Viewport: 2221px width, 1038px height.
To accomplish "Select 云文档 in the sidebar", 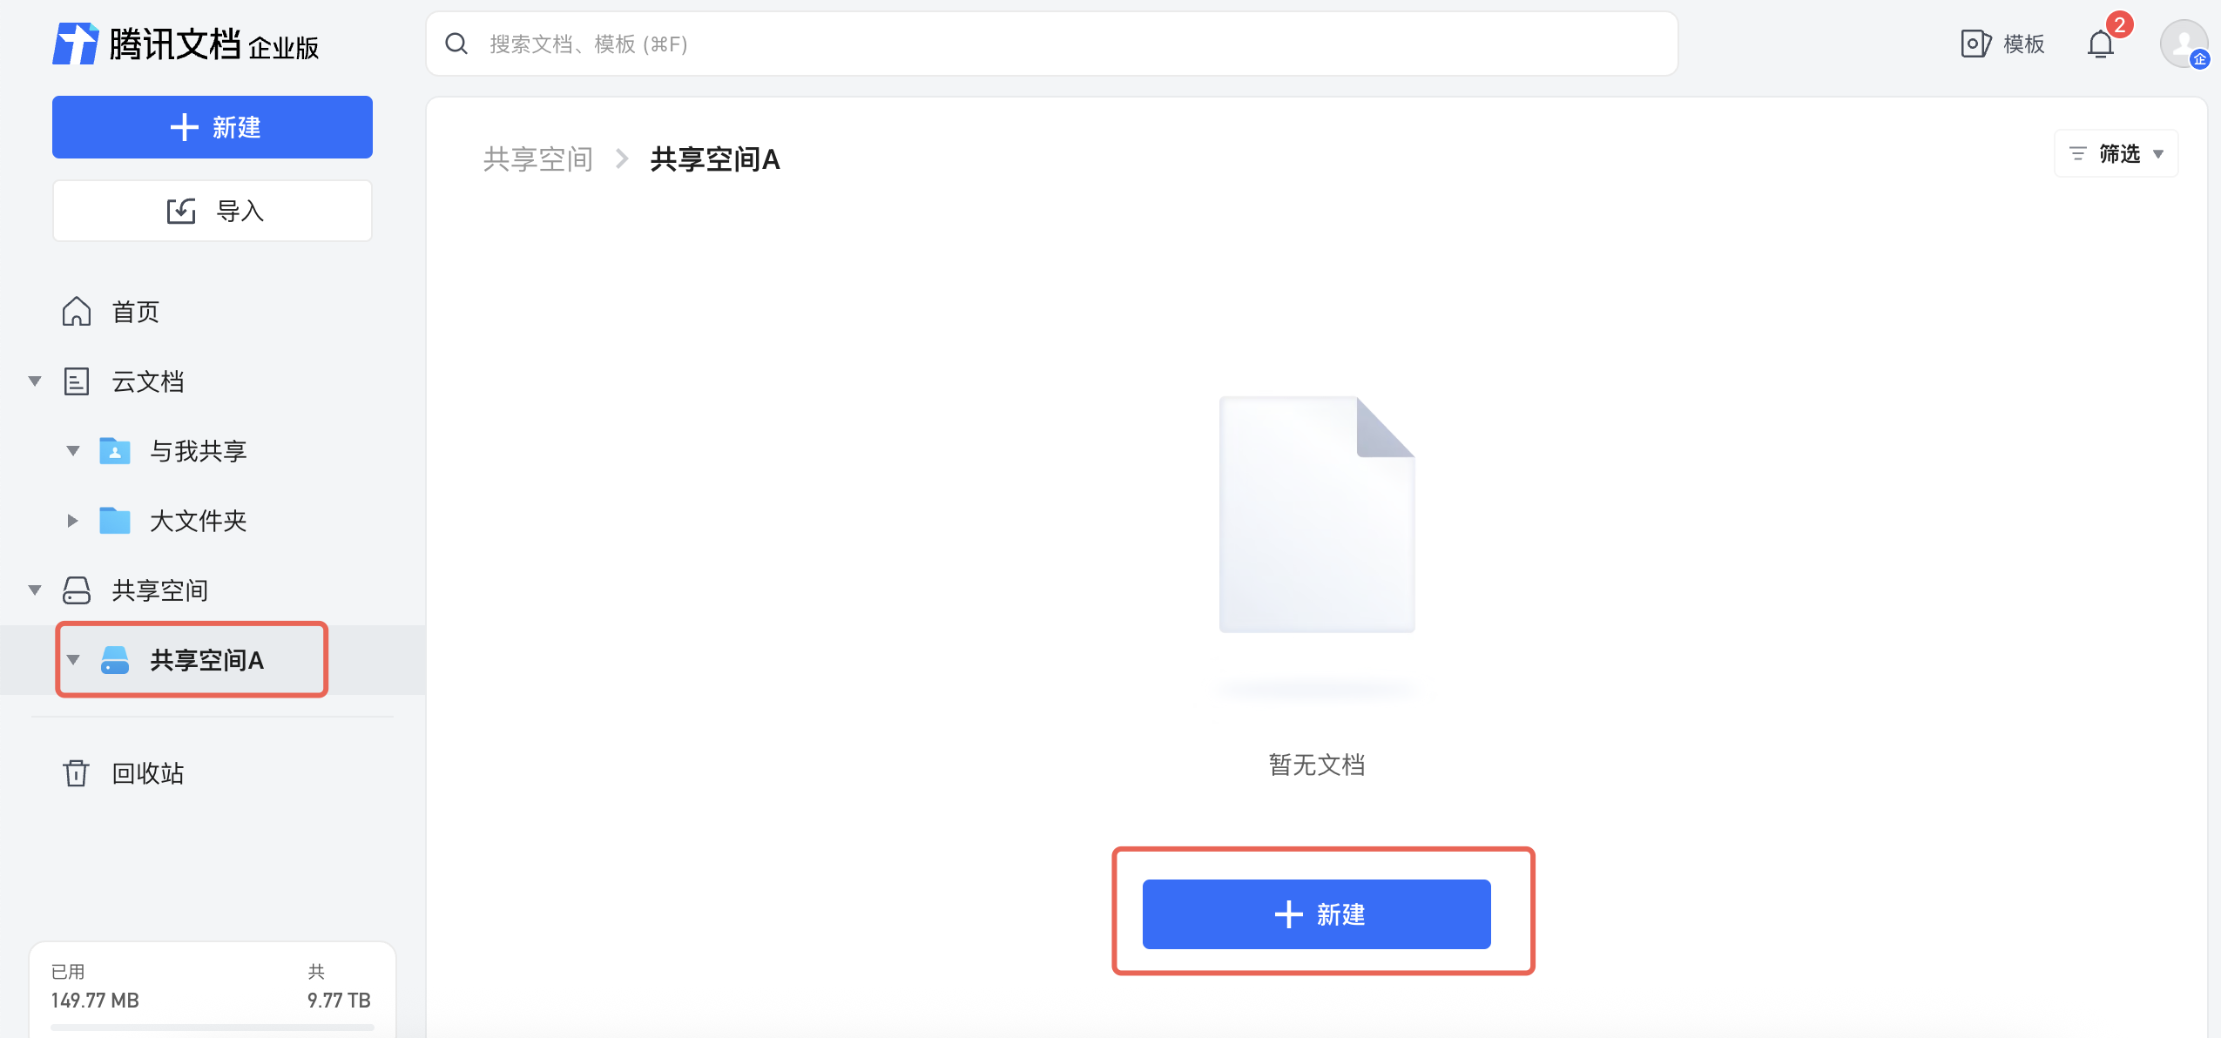I will click(x=148, y=381).
